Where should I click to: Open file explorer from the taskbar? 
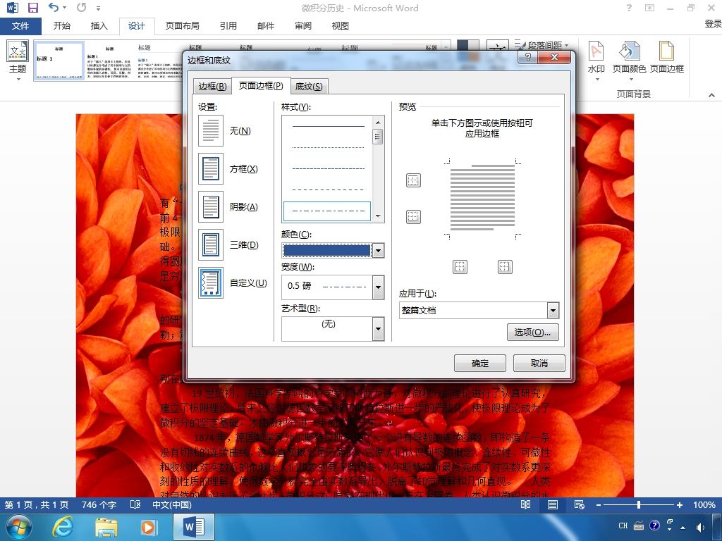coord(106,528)
